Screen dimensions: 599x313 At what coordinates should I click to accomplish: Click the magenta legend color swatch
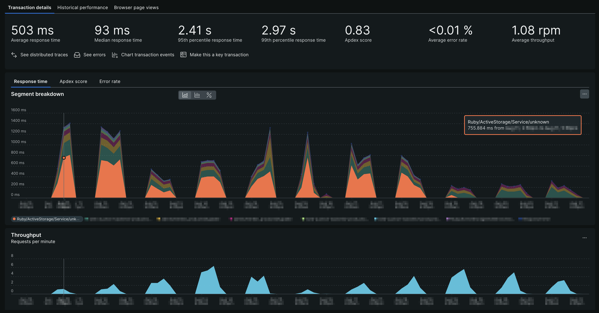(231, 219)
